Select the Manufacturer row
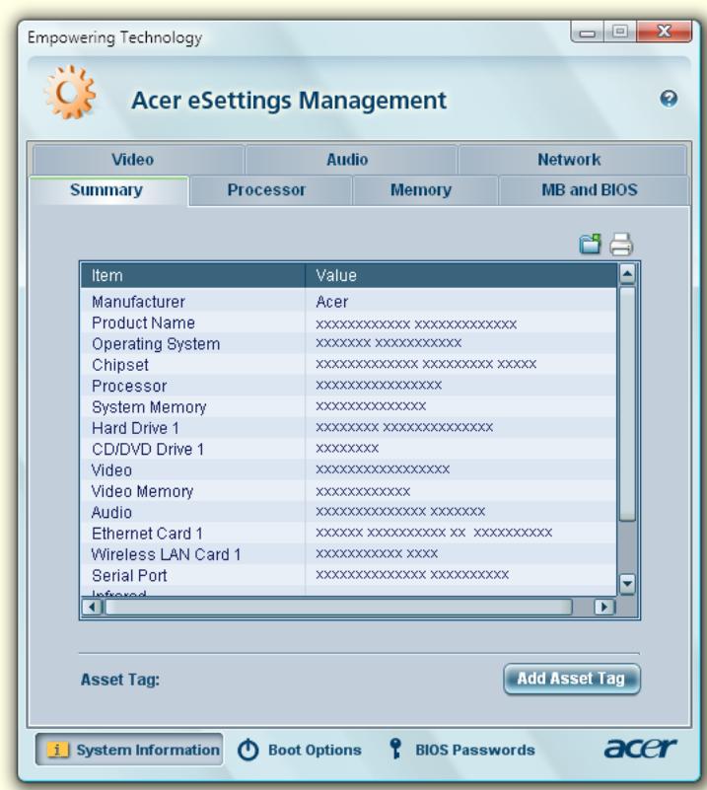This screenshot has width=707, height=790. click(348, 302)
